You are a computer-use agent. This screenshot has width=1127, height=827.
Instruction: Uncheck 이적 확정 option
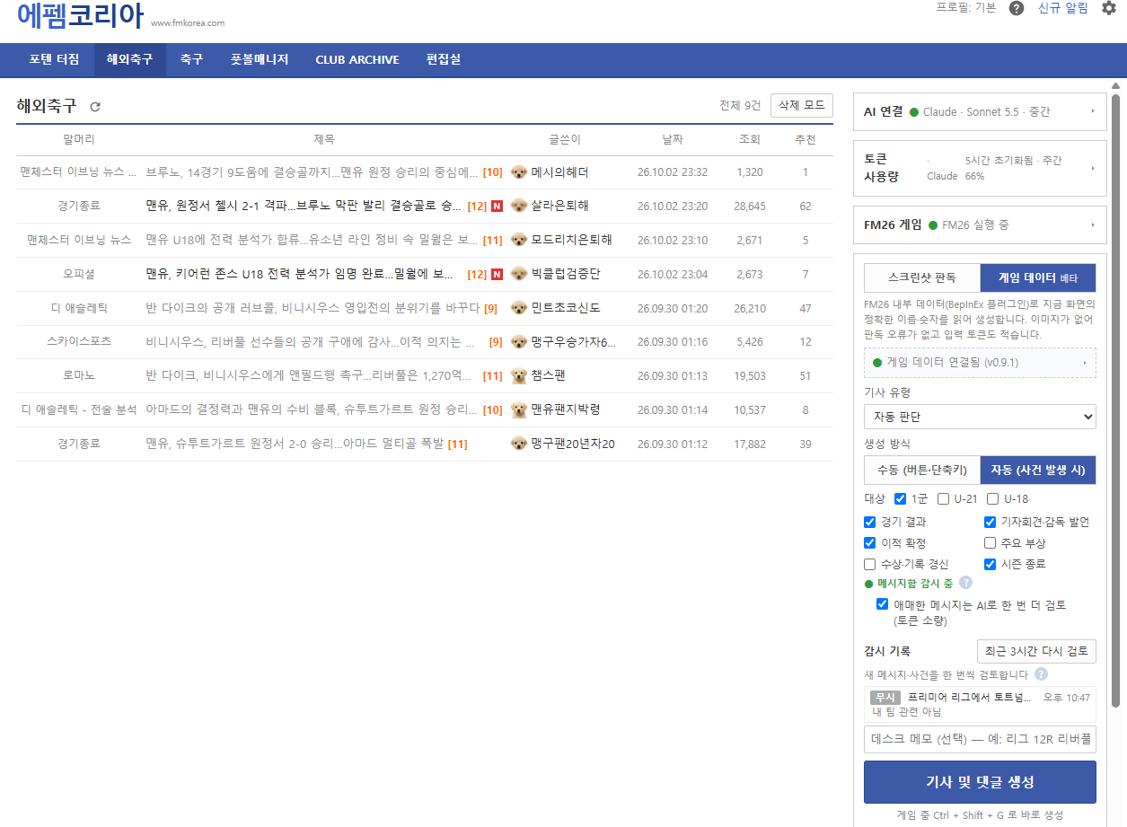(x=869, y=543)
